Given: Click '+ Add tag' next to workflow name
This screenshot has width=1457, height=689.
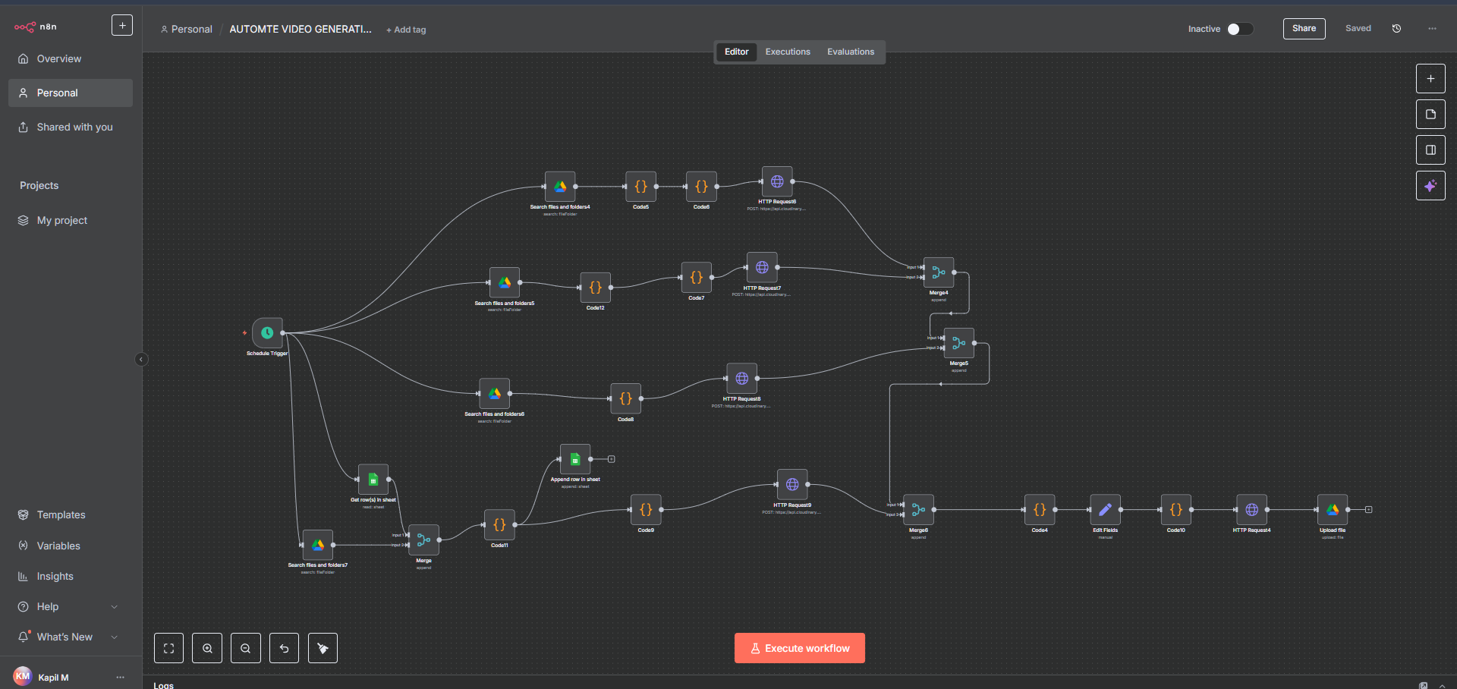Looking at the screenshot, I should point(406,30).
